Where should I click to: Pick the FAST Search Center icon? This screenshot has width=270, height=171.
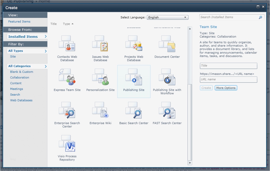167,111
